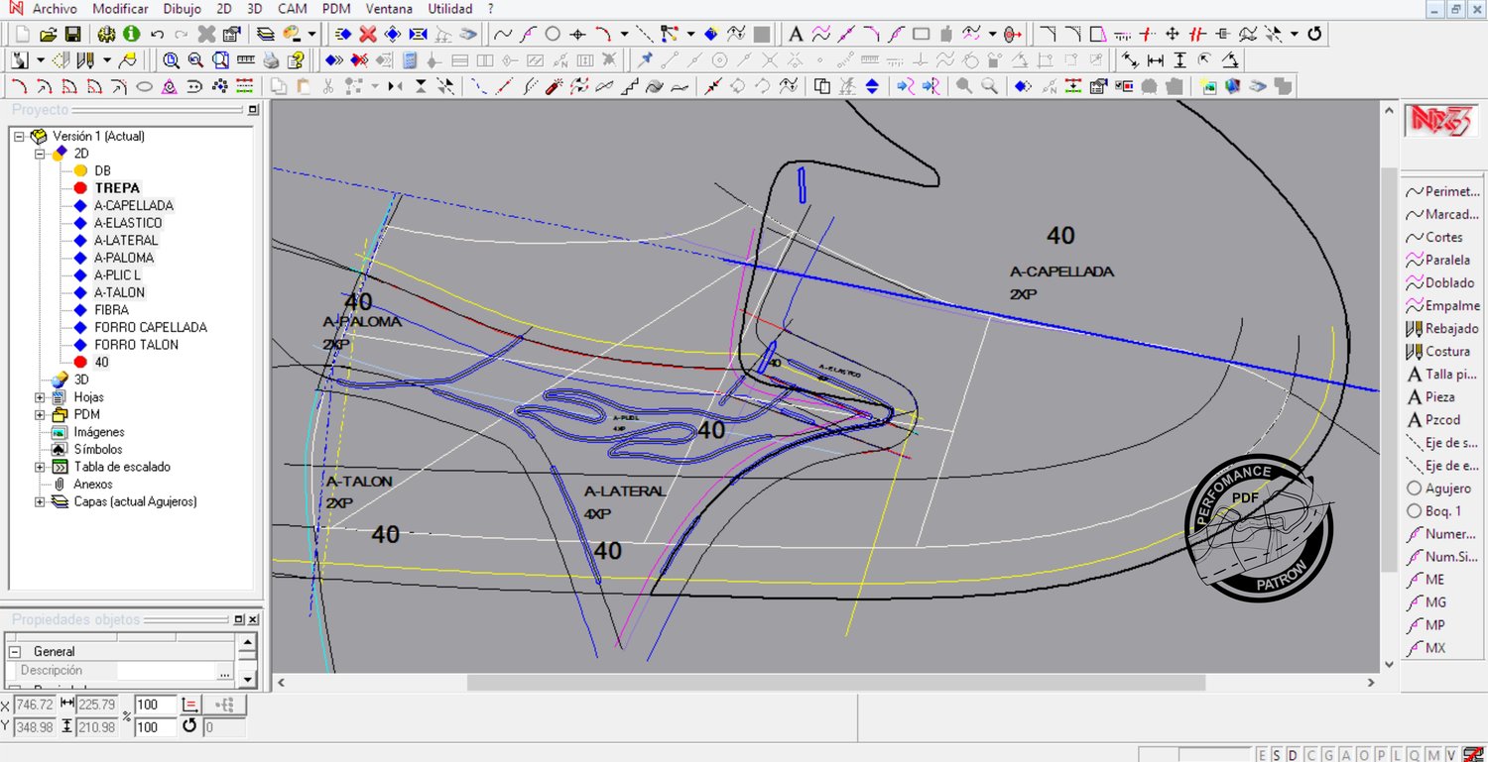Select the text tool letter A
The image size is (1488, 762).
[796, 34]
